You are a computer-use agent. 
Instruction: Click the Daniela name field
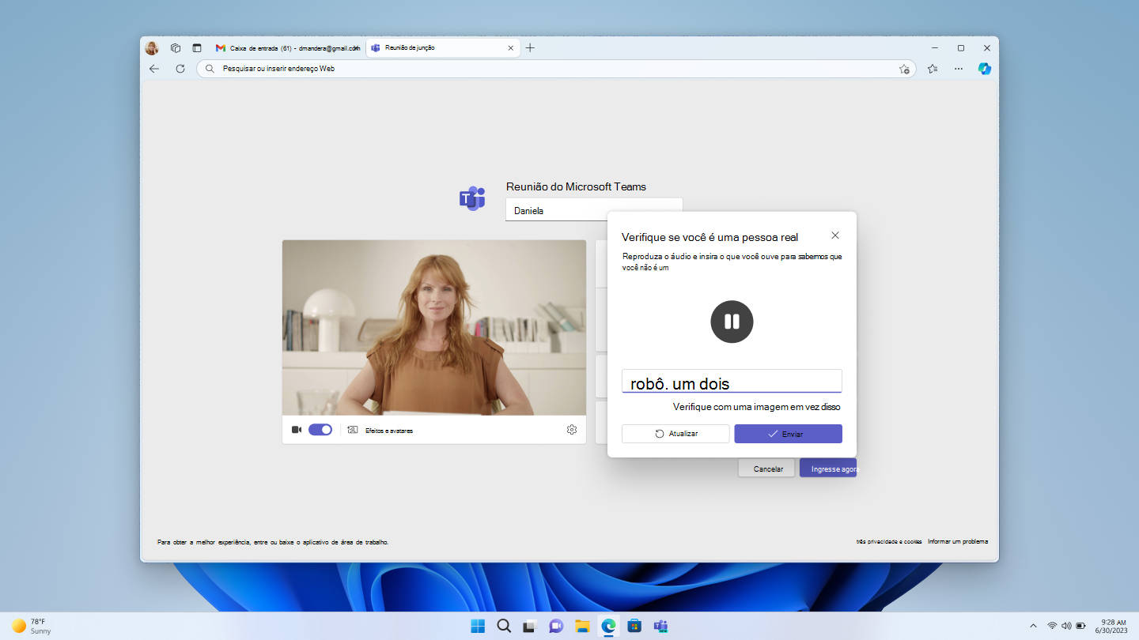pyautogui.click(x=594, y=210)
